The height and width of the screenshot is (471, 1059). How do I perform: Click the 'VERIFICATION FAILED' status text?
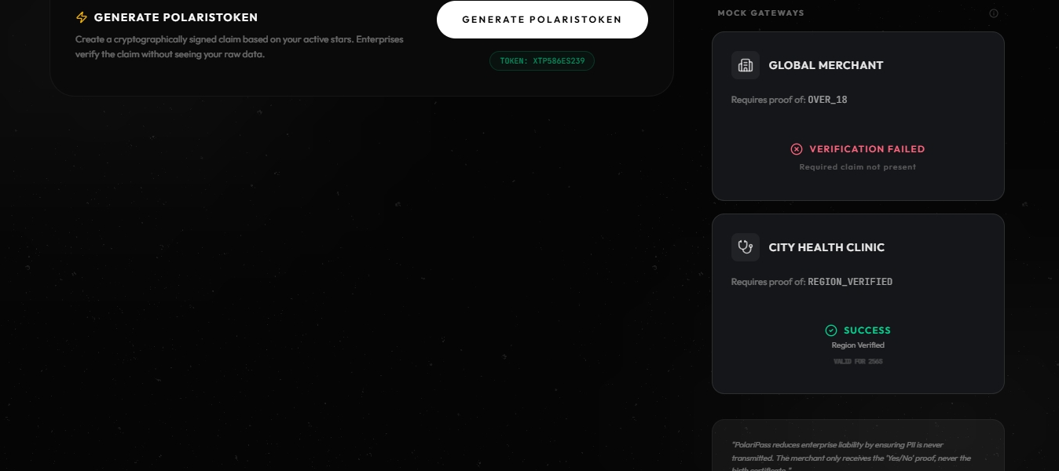click(867, 149)
